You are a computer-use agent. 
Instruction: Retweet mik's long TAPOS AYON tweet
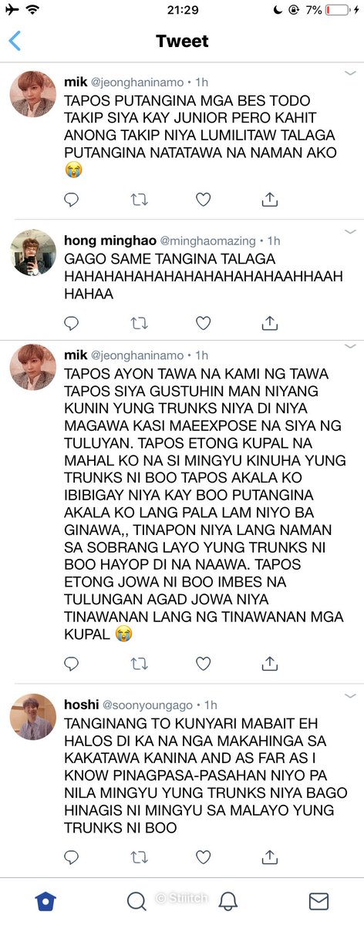tap(138, 664)
